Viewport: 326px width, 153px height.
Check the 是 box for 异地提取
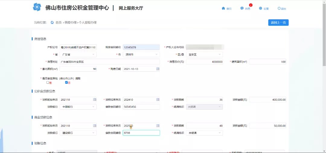48,82
